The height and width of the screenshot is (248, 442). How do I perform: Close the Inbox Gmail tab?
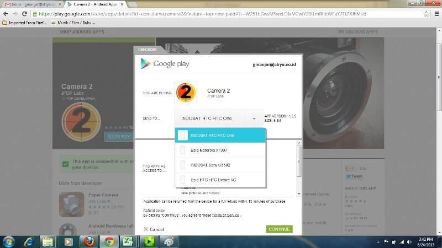(60, 4)
